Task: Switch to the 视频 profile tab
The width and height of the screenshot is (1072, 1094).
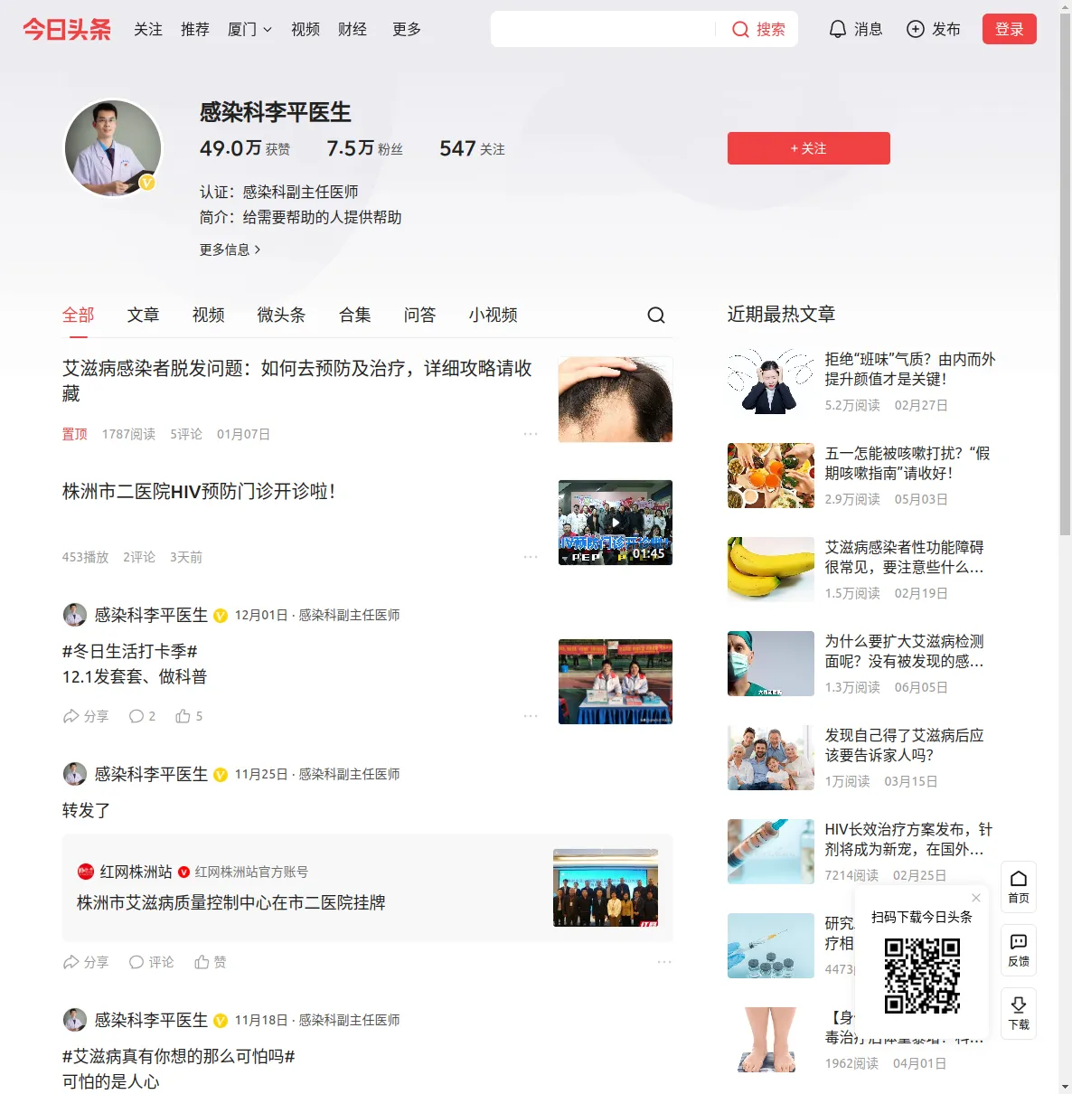Action: pyautogui.click(x=208, y=315)
